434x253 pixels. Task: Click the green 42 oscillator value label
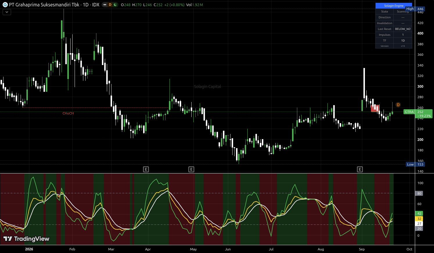419,213
